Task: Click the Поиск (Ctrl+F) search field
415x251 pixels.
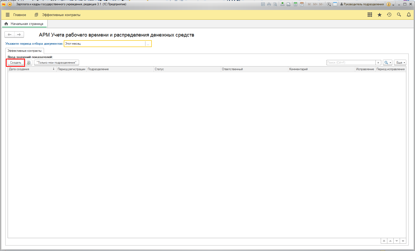Action: pos(351,63)
